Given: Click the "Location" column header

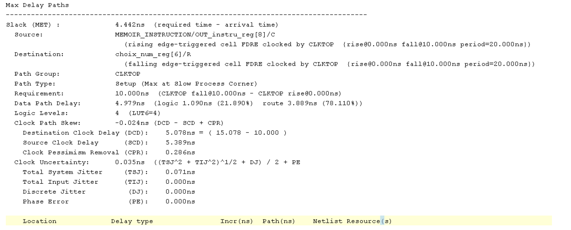Looking at the screenshot, I should tap(40, 221).
